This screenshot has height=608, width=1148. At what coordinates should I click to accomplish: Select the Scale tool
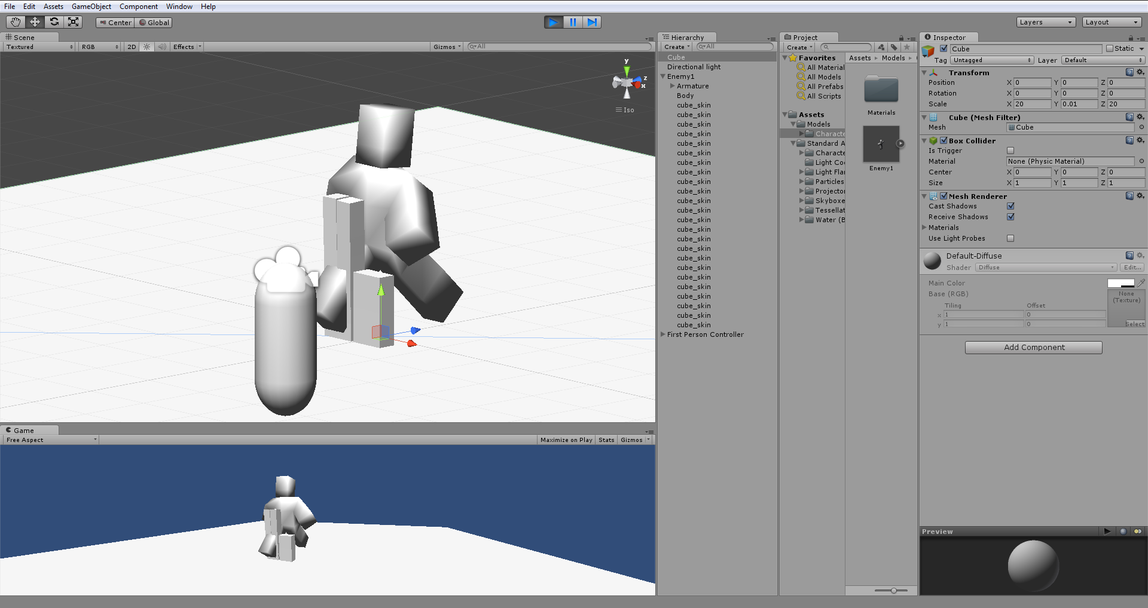click(73, 22)
